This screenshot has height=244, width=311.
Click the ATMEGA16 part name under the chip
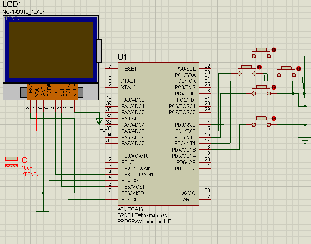[130, 209]
